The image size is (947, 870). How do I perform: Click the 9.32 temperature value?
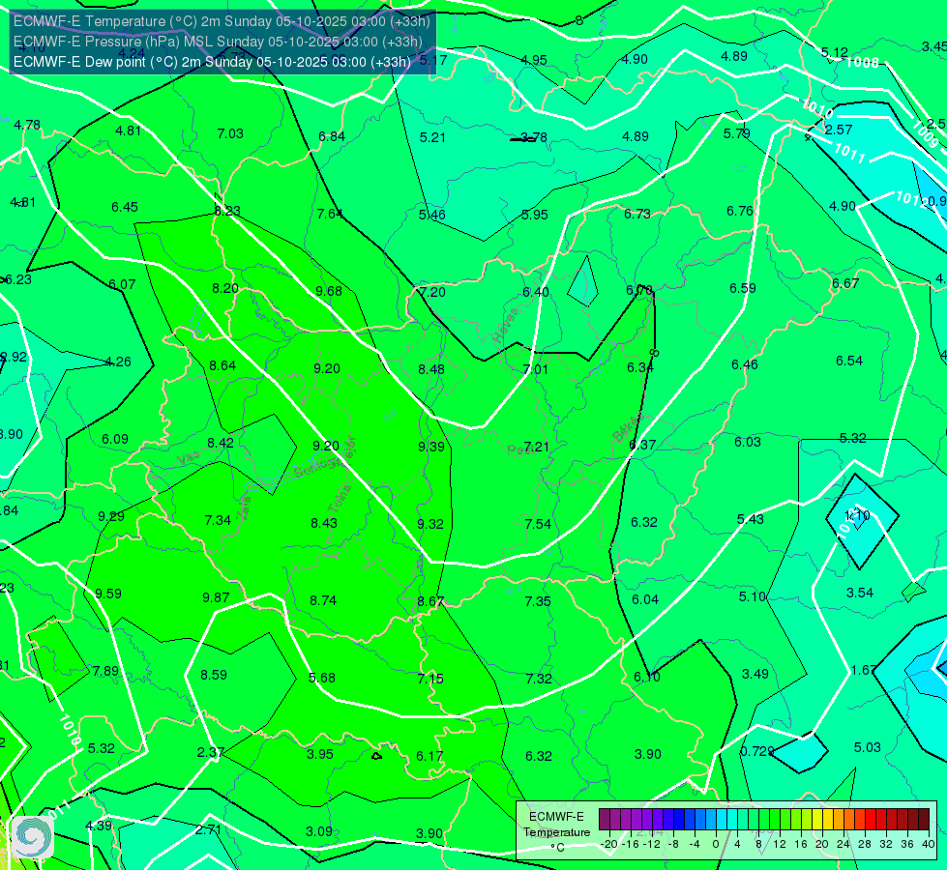click(430, 523)
